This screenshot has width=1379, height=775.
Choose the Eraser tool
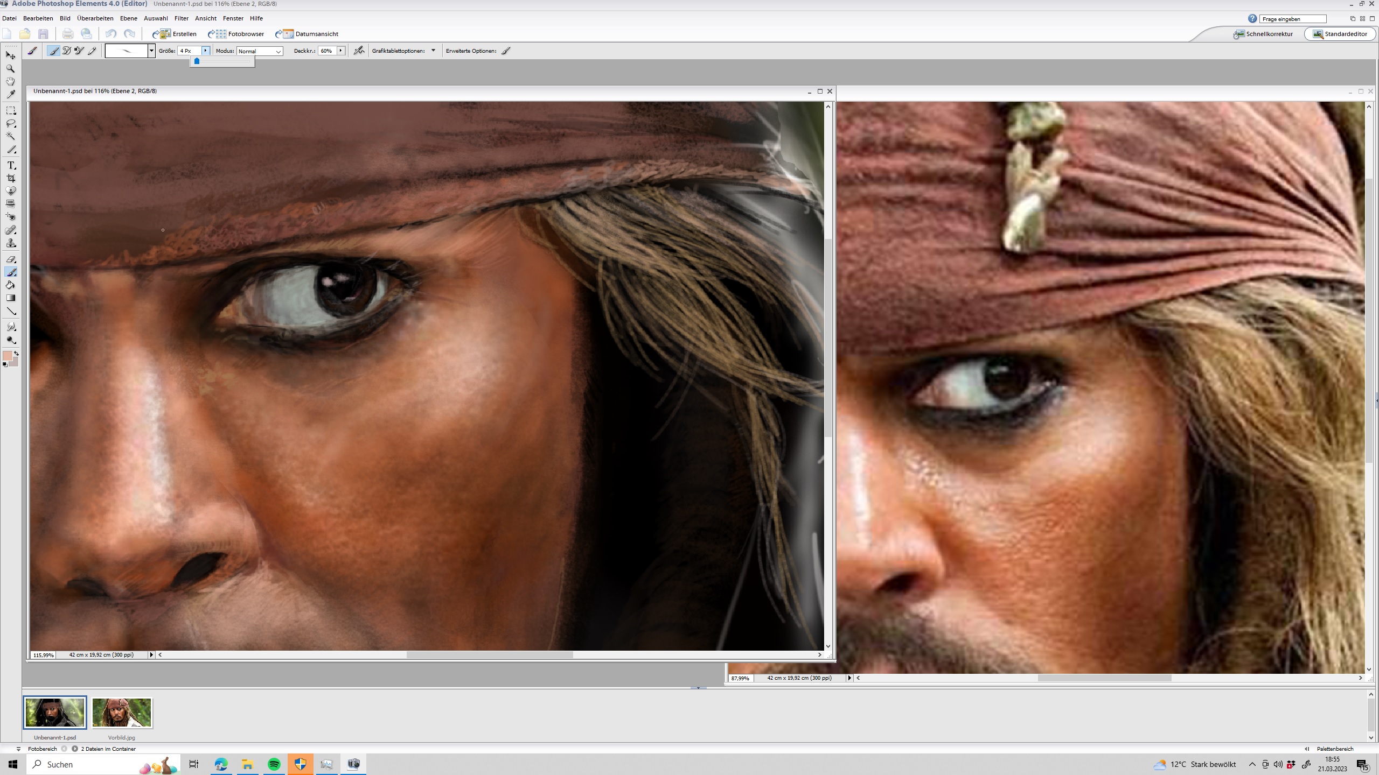click(x=10, y=259)
